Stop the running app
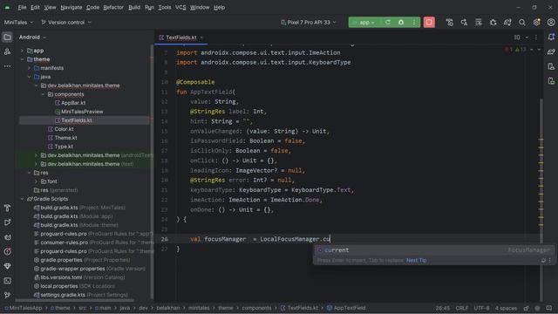558x314 pixels. (429, 23)
